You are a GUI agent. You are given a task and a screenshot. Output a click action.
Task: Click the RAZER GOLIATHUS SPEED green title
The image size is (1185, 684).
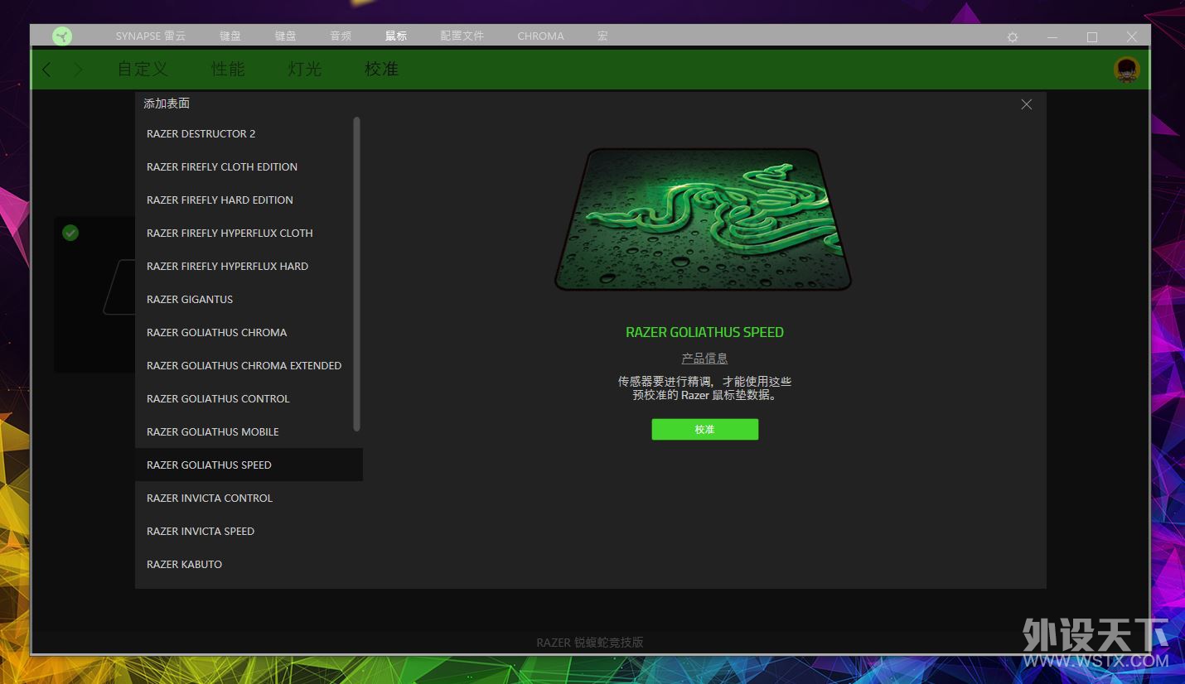[704, 332]
